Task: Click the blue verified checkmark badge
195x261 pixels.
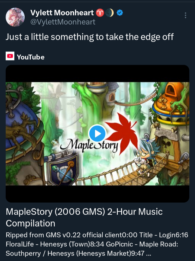Action: 120,13
